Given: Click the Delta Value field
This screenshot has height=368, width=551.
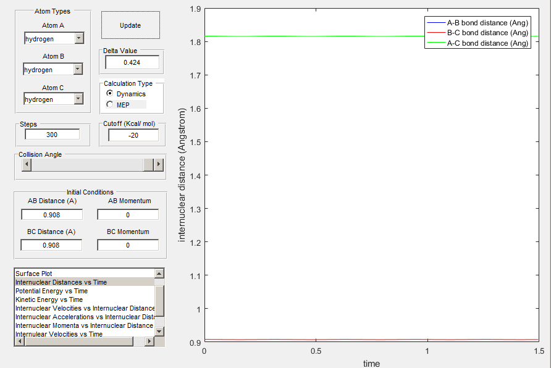Looking at the screenshot, I should point(132,62).
